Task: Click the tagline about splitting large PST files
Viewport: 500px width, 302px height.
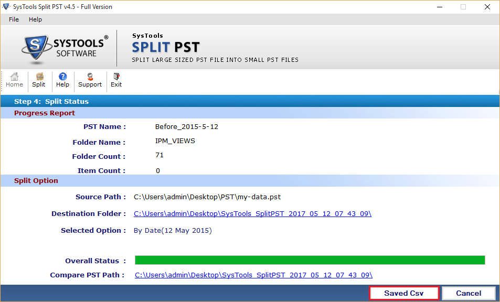Action: [215, 60]
